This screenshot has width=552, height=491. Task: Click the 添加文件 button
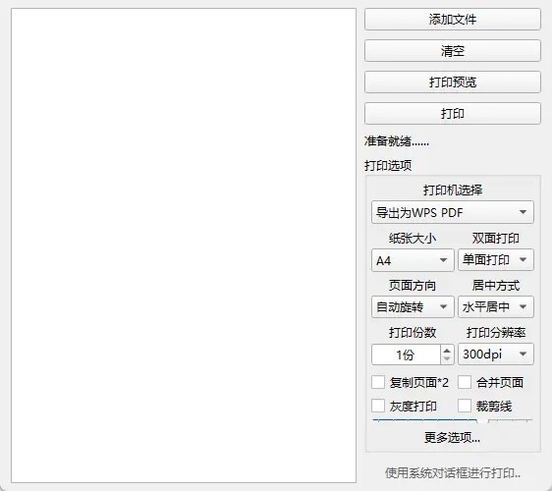point(453,20)
